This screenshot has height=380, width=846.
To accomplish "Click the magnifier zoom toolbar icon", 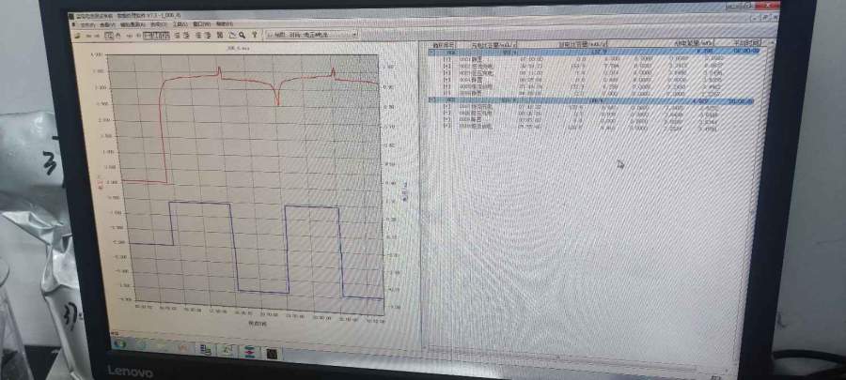I will pos(242,36).
